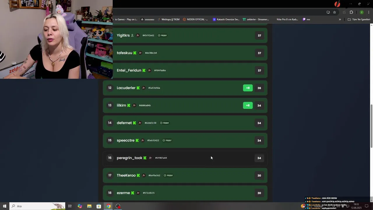Click the score 30 in ezerme row
Viewport: 373px width, 210px height.
click(259, 193)
